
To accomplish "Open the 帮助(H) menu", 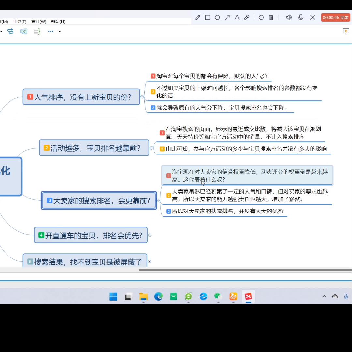I will coord(58,22).
